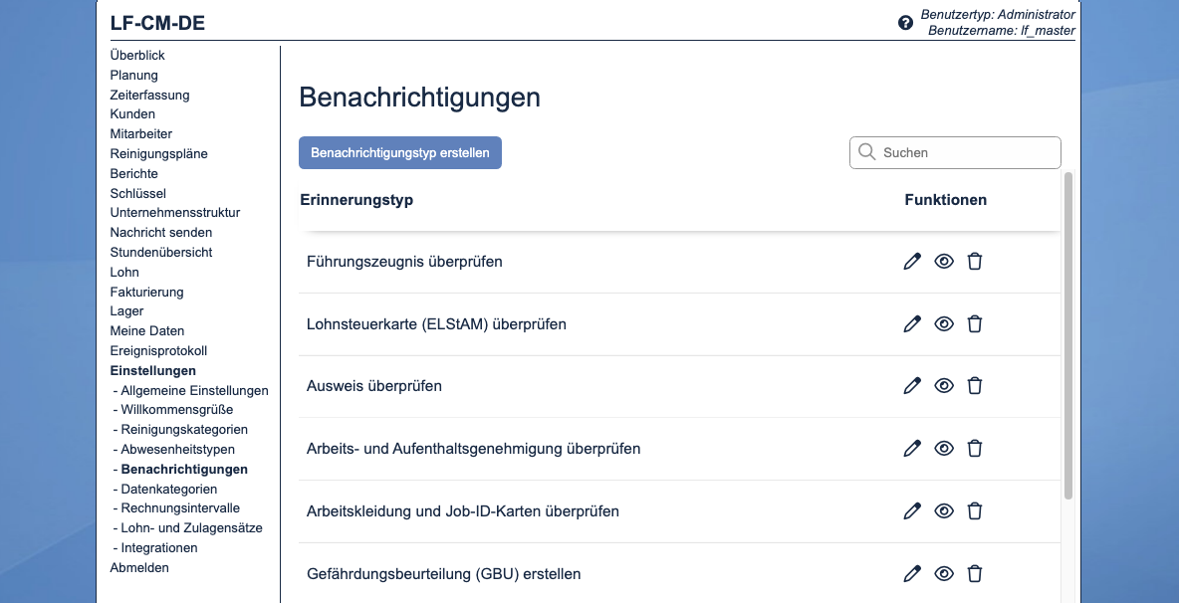
Task: Click the magnifier icon in search field
Action: coord(867,152)
